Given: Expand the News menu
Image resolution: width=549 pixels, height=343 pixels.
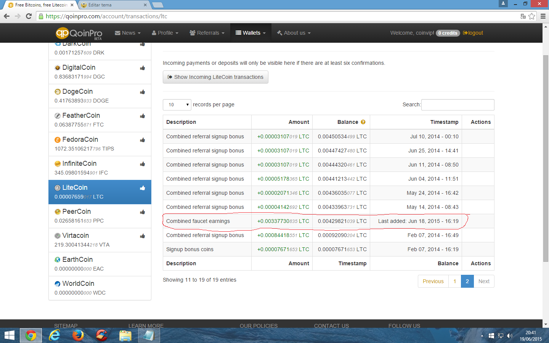Looking at the screenshot, I should tap(128, 33).
